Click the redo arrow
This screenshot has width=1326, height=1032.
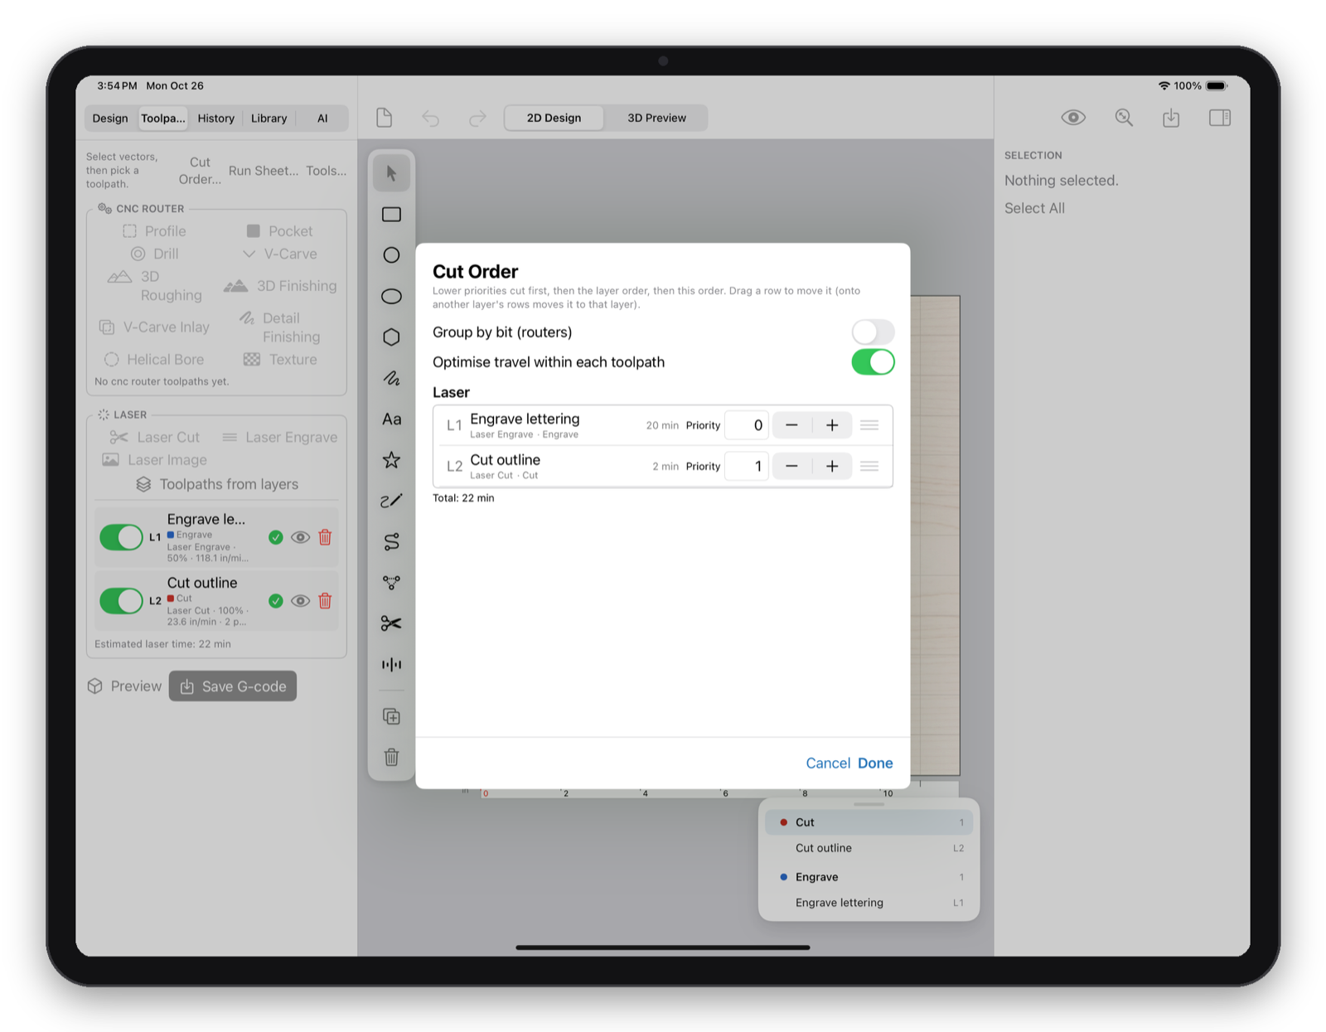click(x=477, y=118)
